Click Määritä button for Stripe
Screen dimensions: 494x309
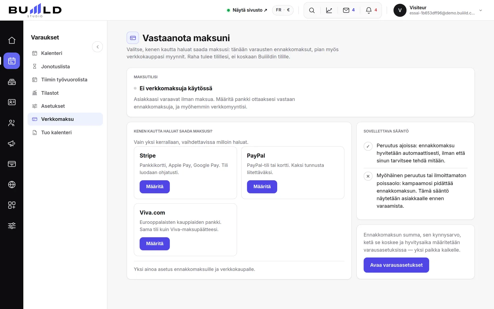(155, 187)
